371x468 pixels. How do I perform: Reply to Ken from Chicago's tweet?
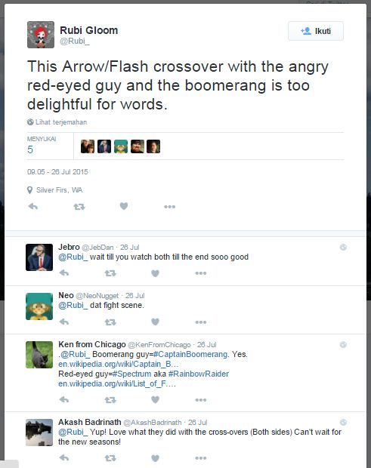click(64, 399)
